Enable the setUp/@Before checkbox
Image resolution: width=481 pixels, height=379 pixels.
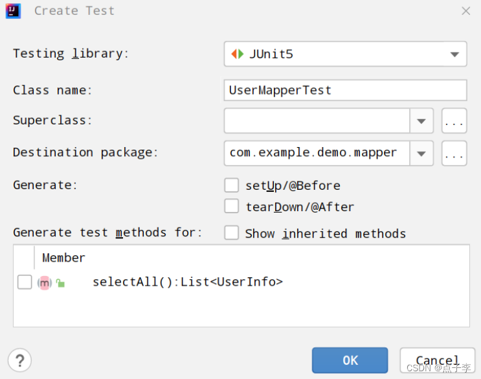pos(232,185)
